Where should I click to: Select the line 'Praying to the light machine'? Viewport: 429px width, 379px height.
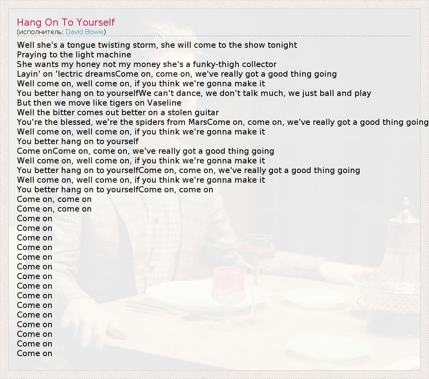(74, 55)
